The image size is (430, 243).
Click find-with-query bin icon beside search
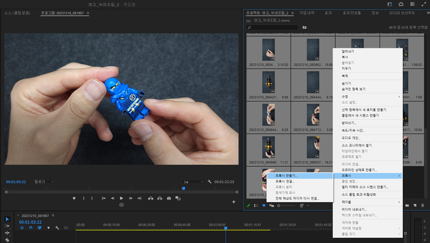[x=305, y=27]
